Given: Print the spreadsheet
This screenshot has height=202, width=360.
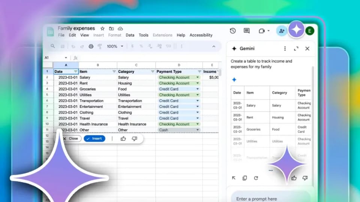Looking at the screenshot, I should coord(91,46).
